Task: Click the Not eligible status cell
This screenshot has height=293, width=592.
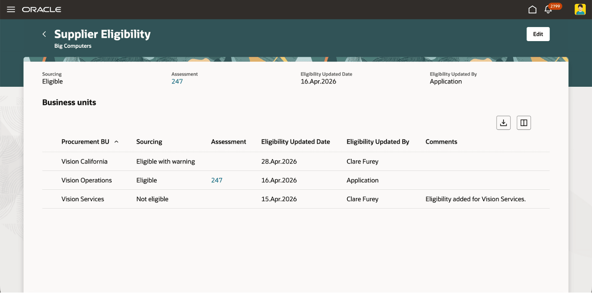Action: click(152, 199)
